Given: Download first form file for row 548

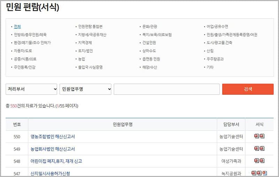Looking at the screenshot, I should point(257,161).
